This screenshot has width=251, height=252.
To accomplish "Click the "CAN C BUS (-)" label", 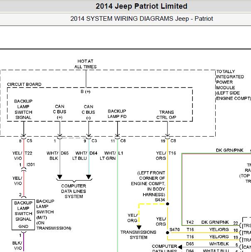I will [89, 112].
